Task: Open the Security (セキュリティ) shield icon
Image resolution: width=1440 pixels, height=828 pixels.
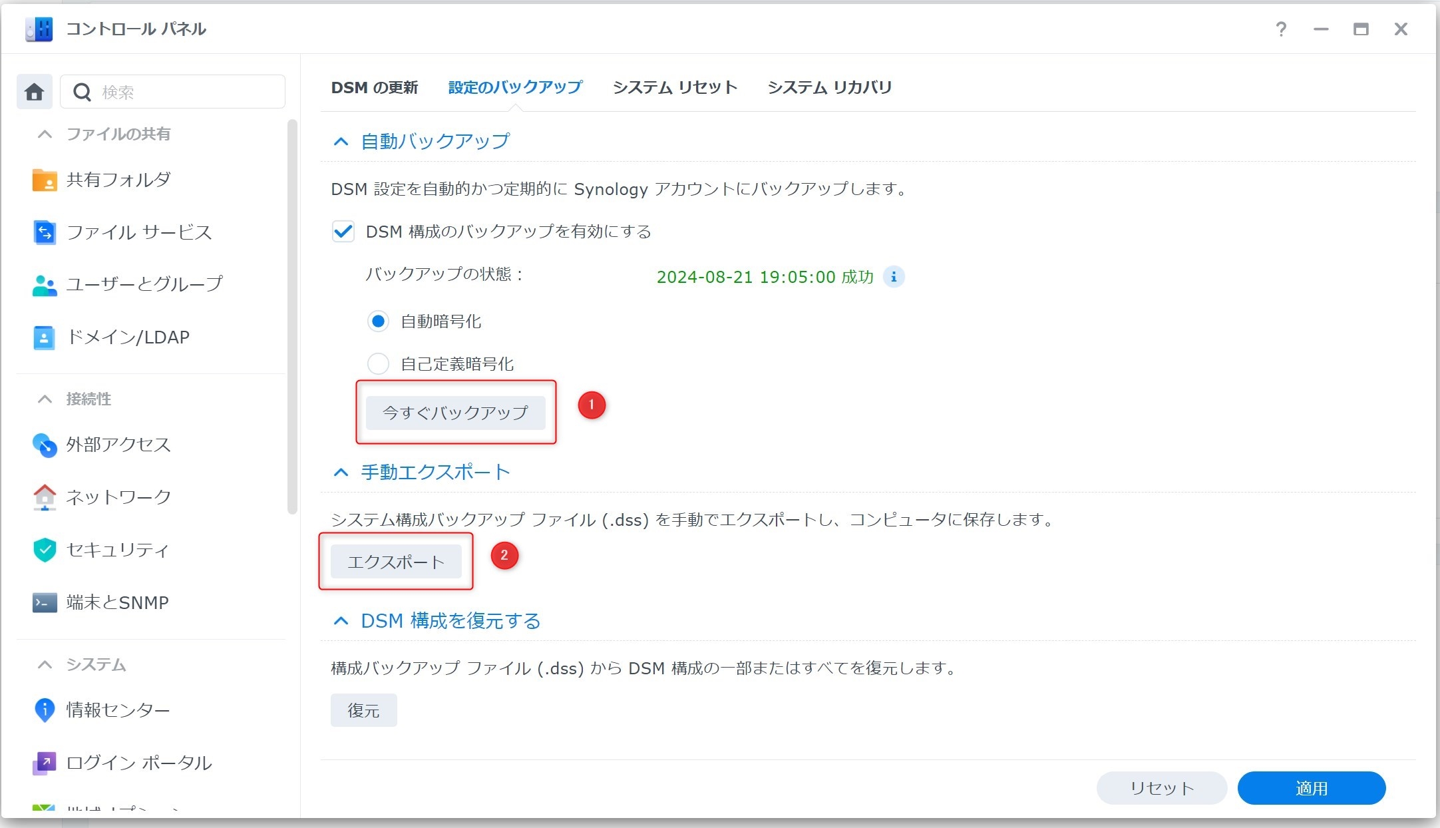Action: click(45, 550)
